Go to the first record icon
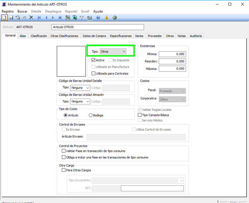Viewport: 249px width, 203px height. (x=39, y=18)
